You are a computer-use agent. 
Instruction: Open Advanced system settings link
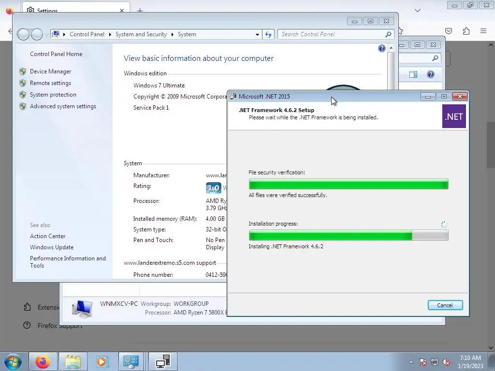[x=63, y=106]
